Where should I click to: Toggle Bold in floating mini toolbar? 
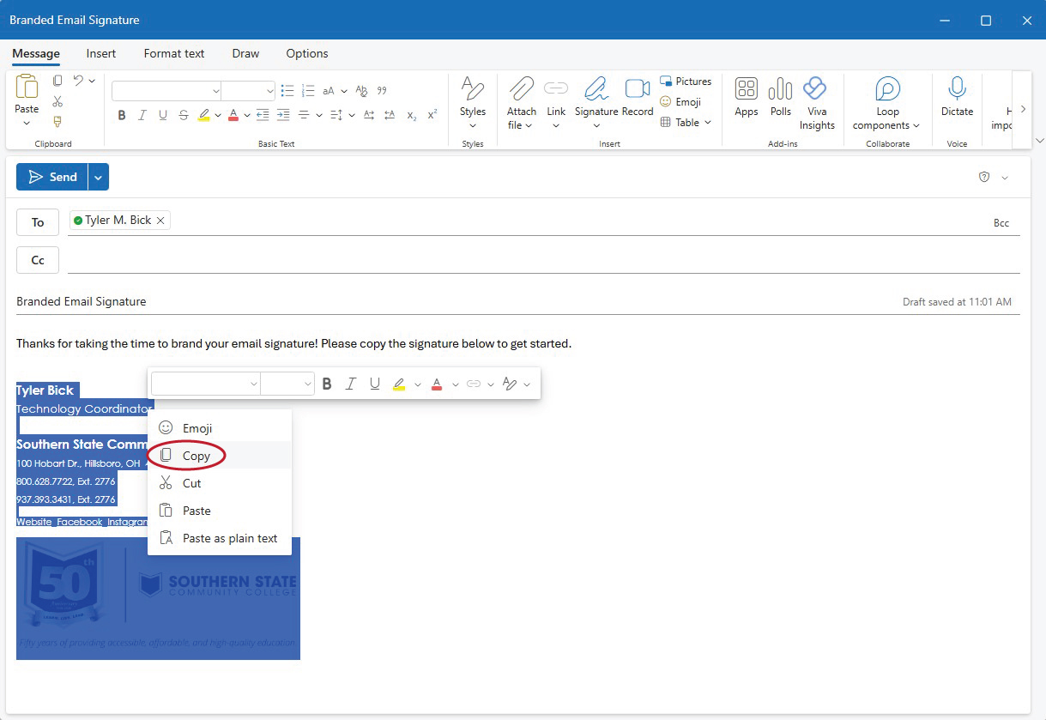pos(327,384)
